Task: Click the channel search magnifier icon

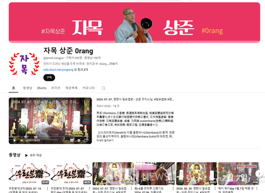Action: [103, 88]
